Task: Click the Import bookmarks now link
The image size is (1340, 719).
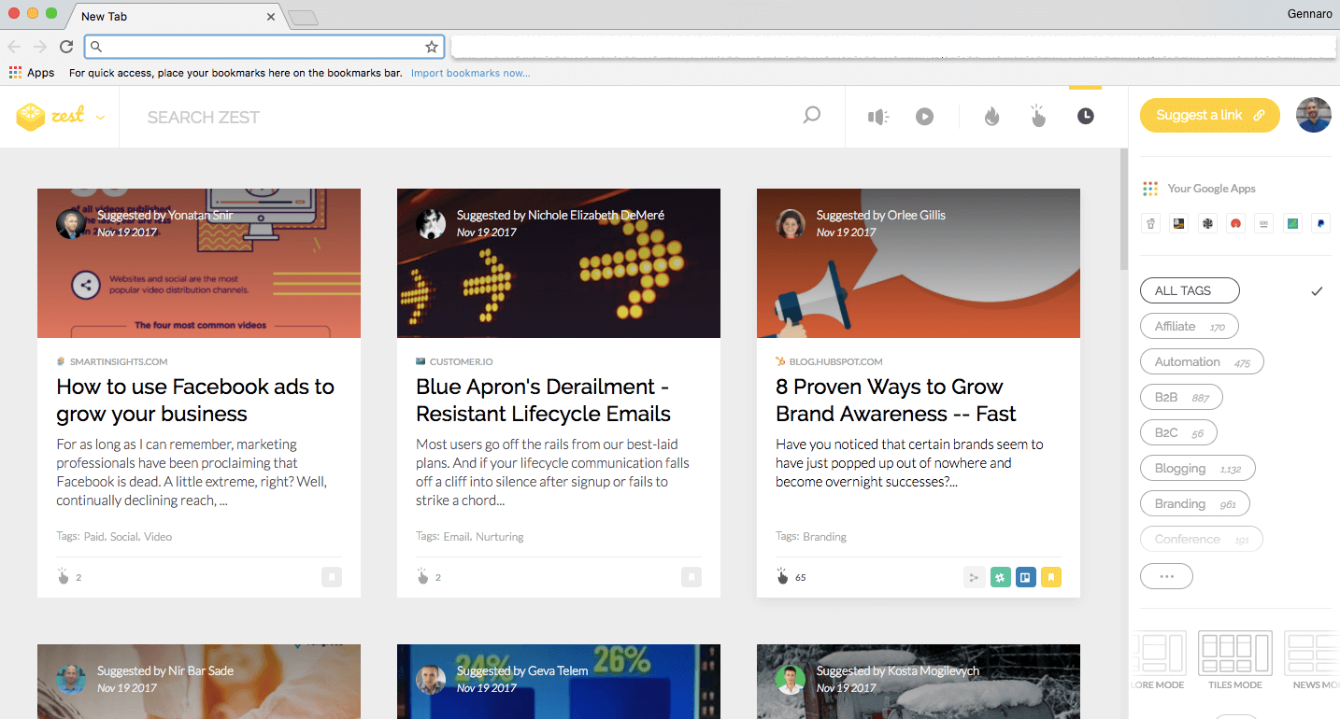Action: 470,73
